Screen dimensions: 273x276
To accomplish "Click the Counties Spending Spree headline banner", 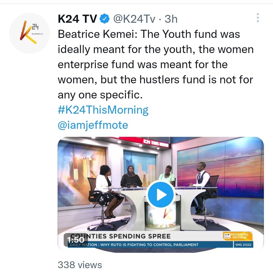I will (120, 236).
